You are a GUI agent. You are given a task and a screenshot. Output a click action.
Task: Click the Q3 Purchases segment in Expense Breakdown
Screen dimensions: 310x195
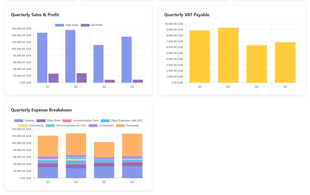click(x=104, y=150)
